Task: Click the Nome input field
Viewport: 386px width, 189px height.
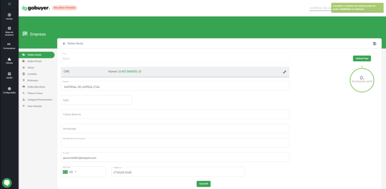Action: pyautogui.click(x=175, y=86)
